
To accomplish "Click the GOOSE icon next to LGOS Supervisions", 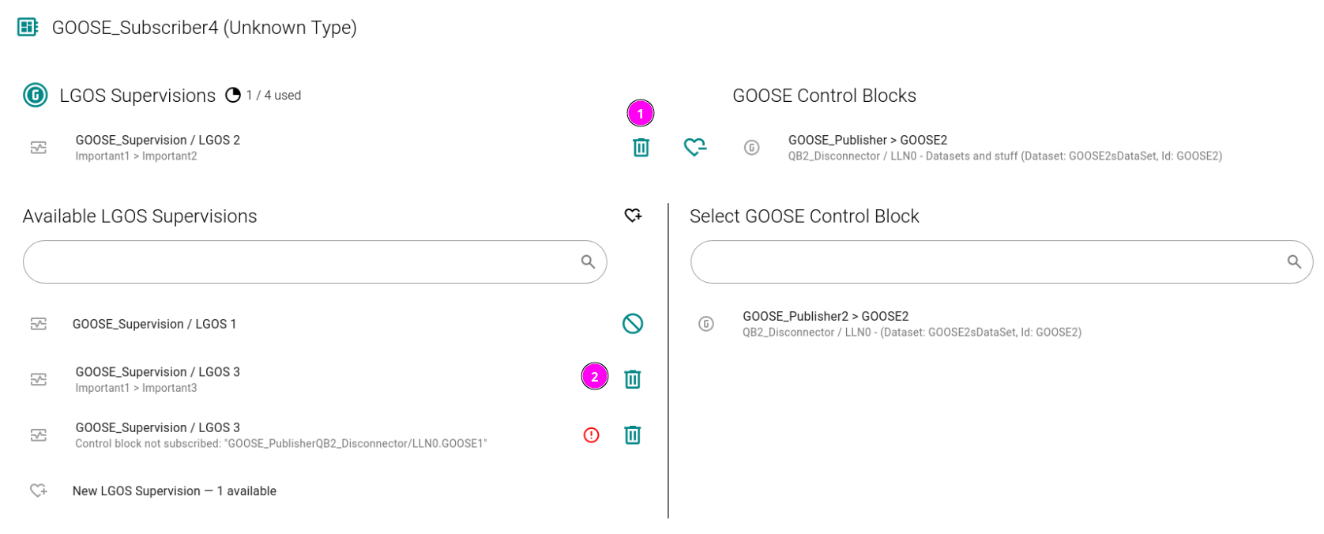I will coord(35,96).
